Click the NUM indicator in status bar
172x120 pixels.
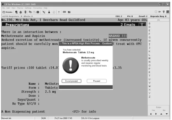pos(44,118)
